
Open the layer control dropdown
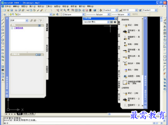(x=50, y=15)
